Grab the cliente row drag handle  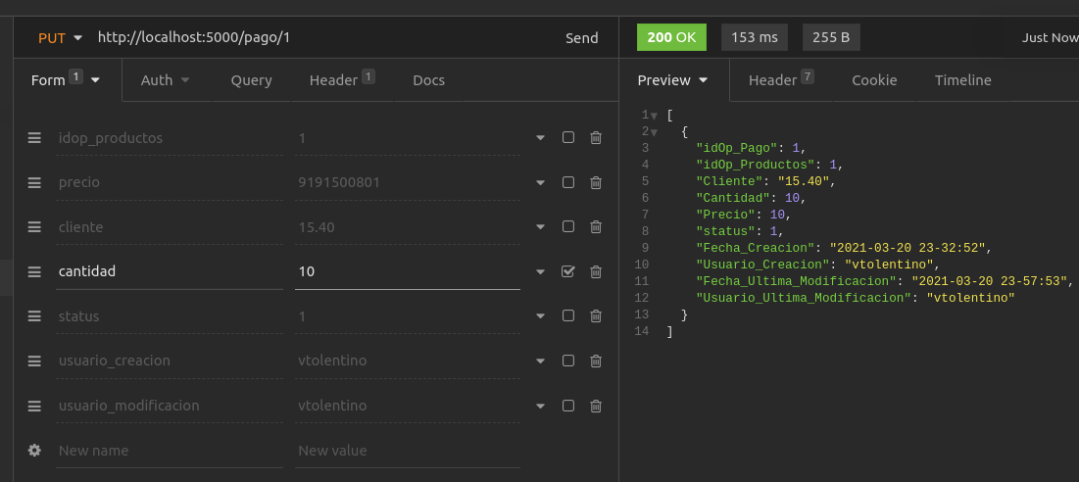coord(34,227)
